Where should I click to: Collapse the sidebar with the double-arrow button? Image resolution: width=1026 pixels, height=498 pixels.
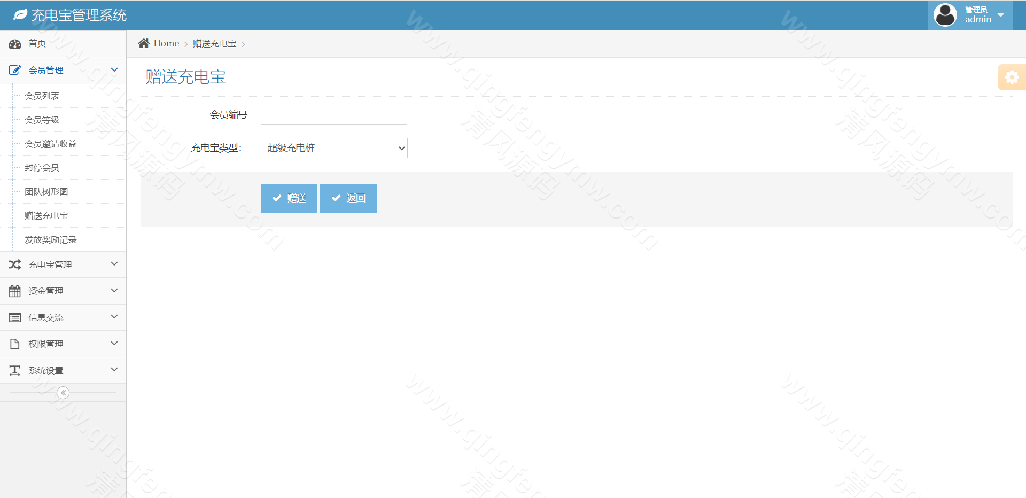(63, 393)
